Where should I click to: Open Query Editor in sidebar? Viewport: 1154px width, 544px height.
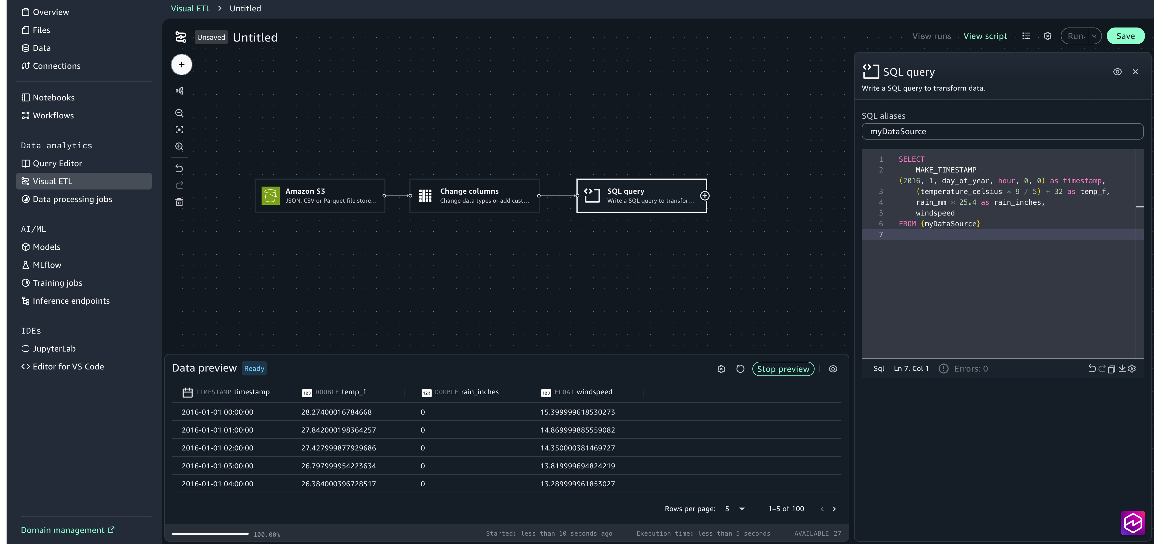pyautogui.click(x=57, y=163)
